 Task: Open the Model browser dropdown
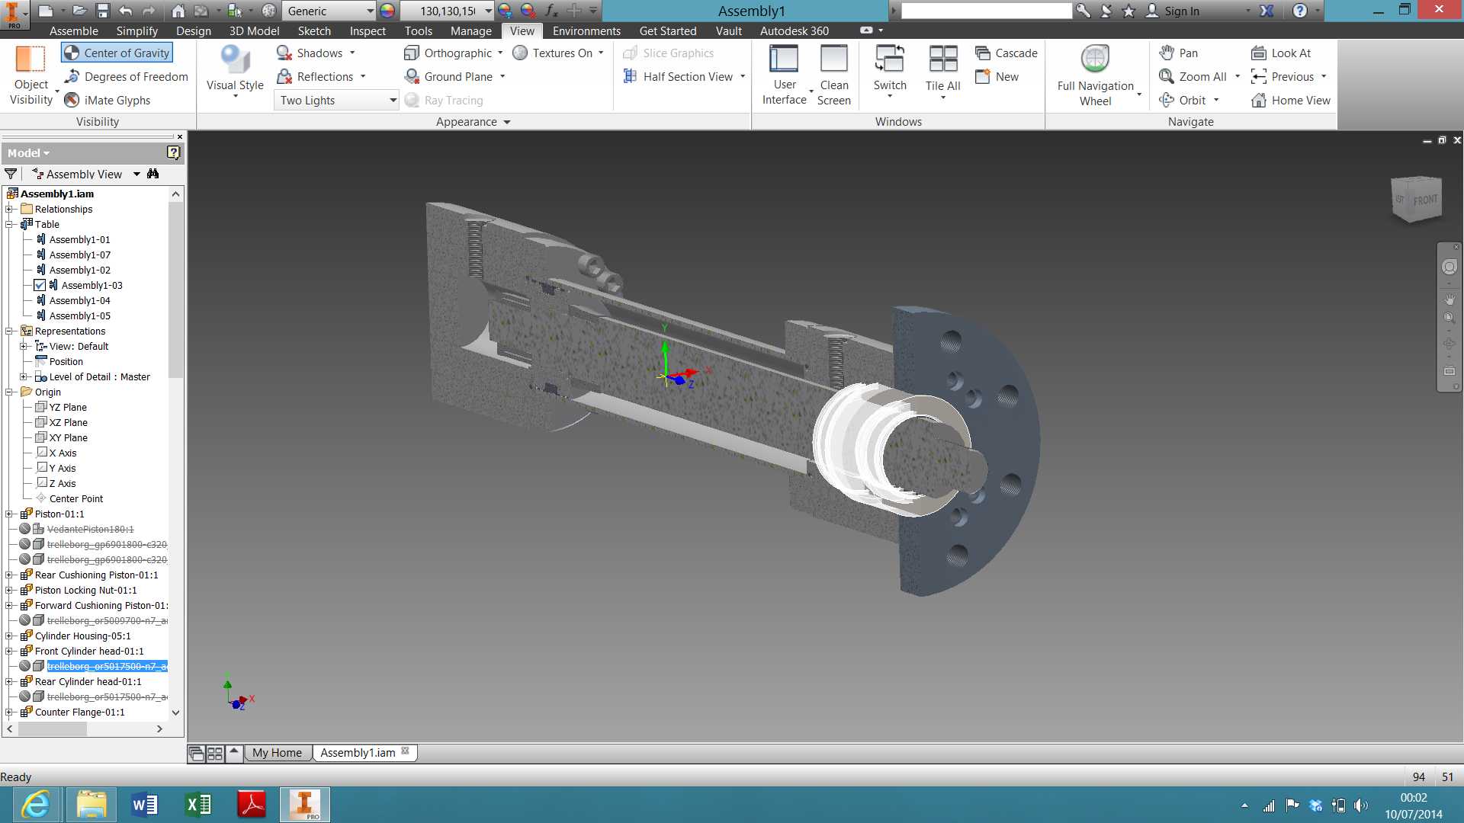[29, 152]
